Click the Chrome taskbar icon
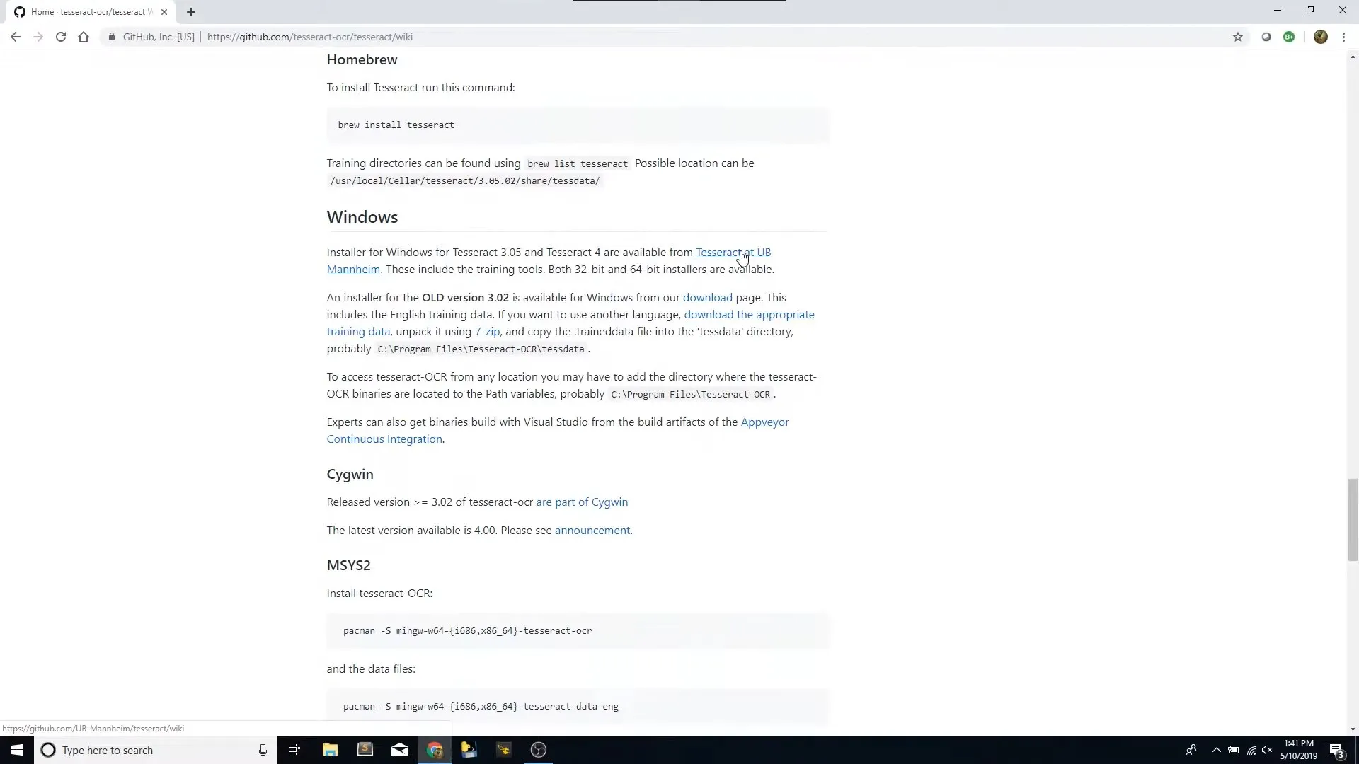Viewport: 1359px width, 764px height. click(434, 750)
